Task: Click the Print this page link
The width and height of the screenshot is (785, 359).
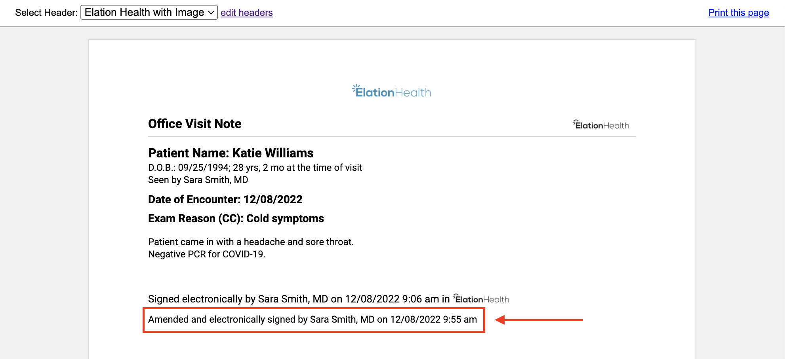Action: tap(738, 13)
